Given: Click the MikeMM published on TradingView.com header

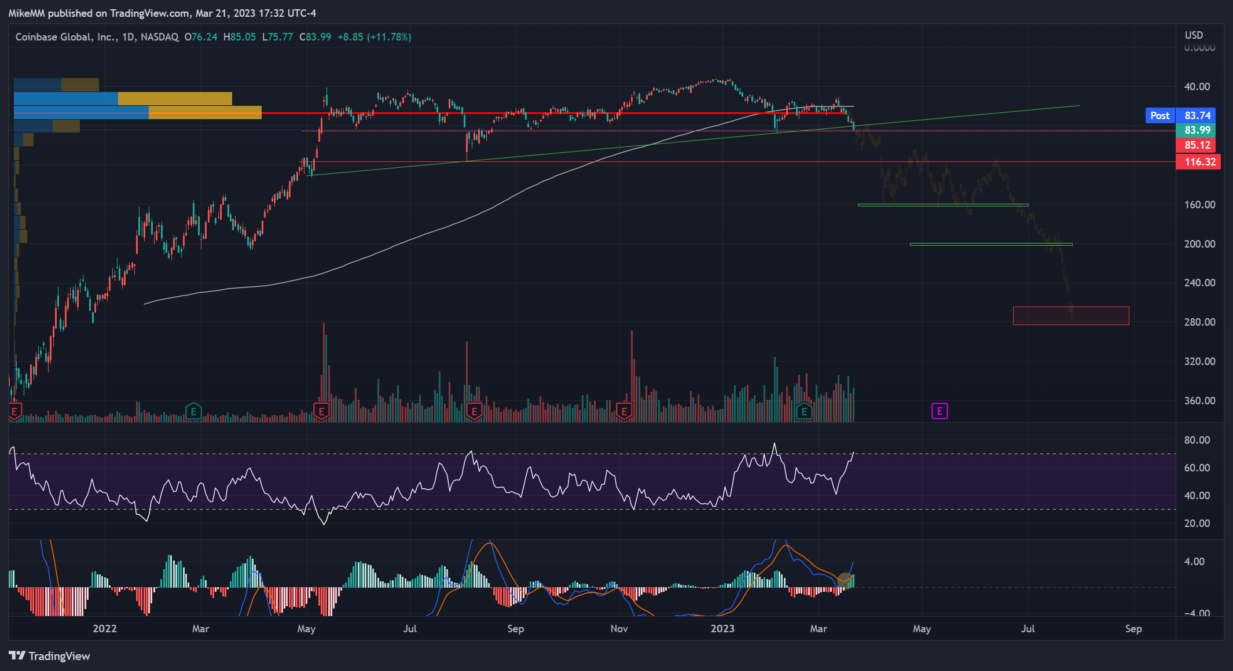Looking at the screenshot, I should click(162, 13).
